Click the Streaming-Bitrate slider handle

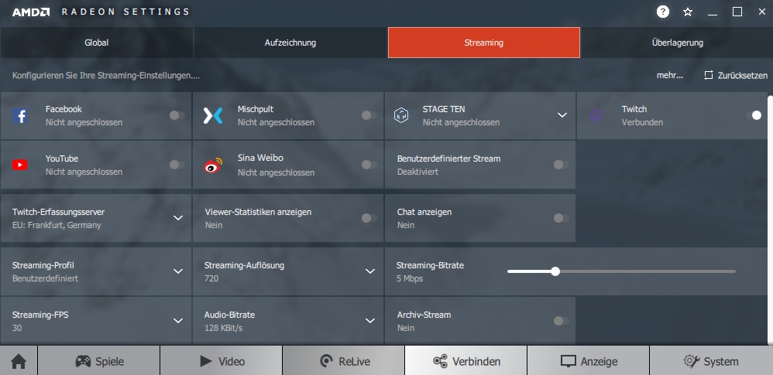[555, 271]
